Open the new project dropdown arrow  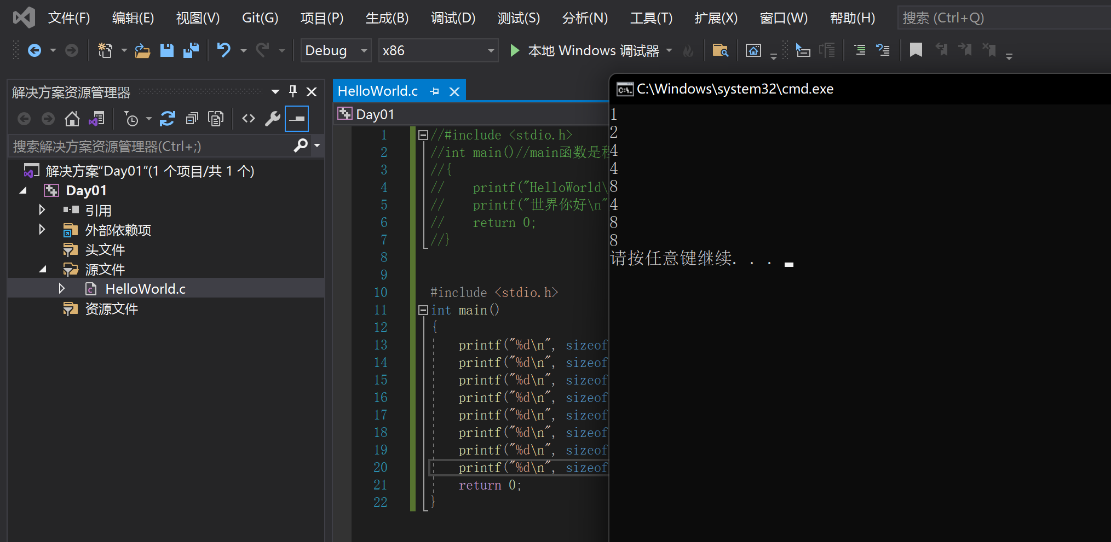(124, 51)
